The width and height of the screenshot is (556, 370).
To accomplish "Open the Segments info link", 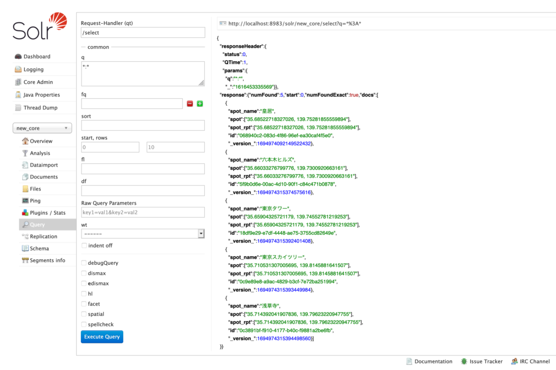I will pyautogui.click(x=48, y=260).
